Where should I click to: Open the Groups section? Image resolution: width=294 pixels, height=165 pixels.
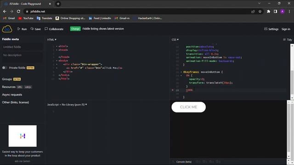pyautogui.click(x=7, y=79)
